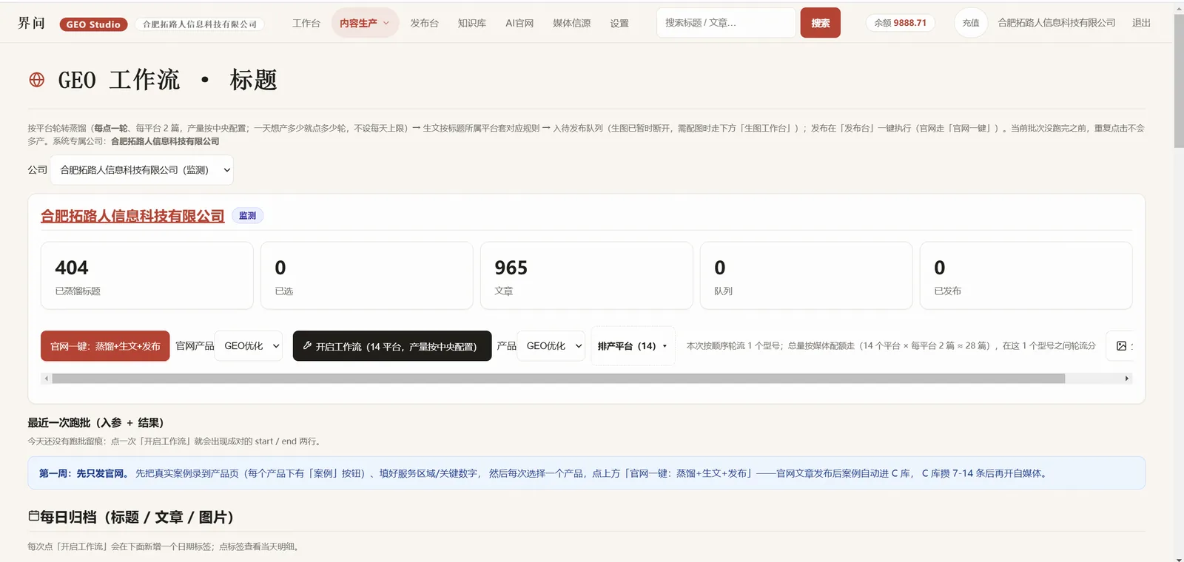This screenshot has width=1184, height=562.
Task: Expand the 内容生产 menu dropdown
Action: (365, 23)
